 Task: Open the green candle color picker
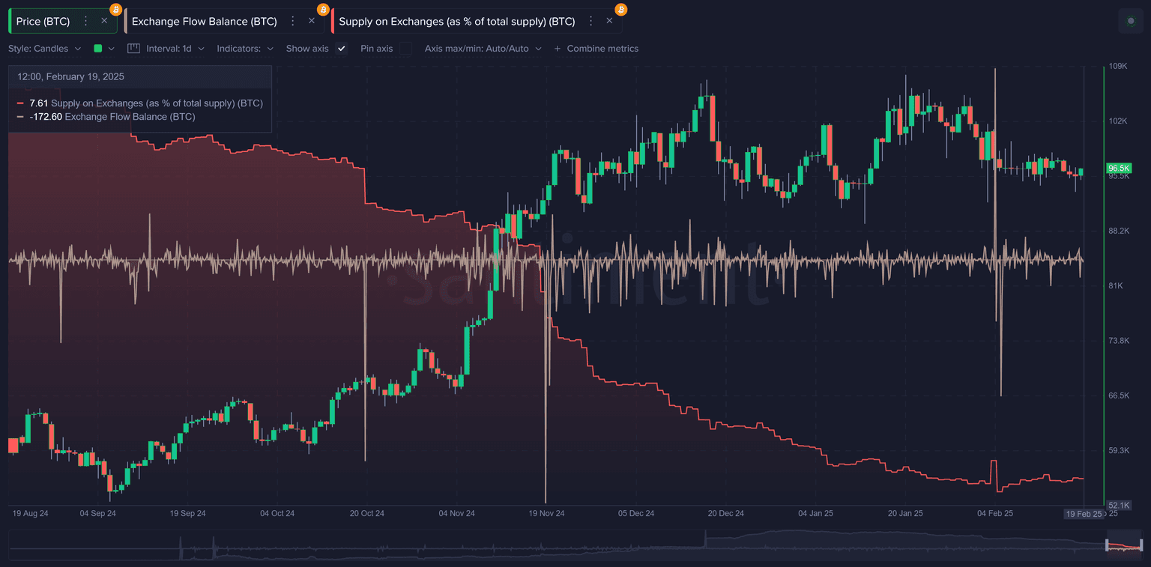[x=103, y=49]
